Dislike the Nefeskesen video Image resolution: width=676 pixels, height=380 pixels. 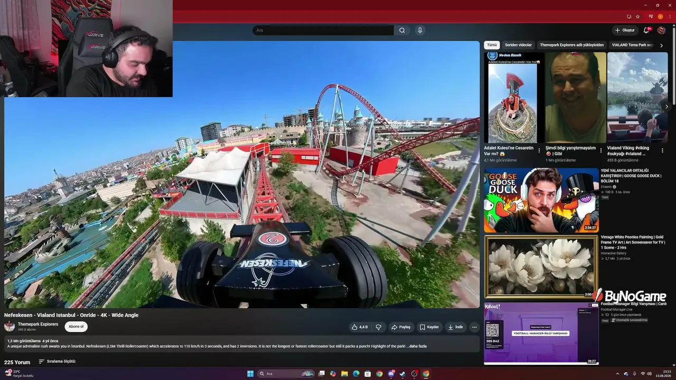point(378,327)
